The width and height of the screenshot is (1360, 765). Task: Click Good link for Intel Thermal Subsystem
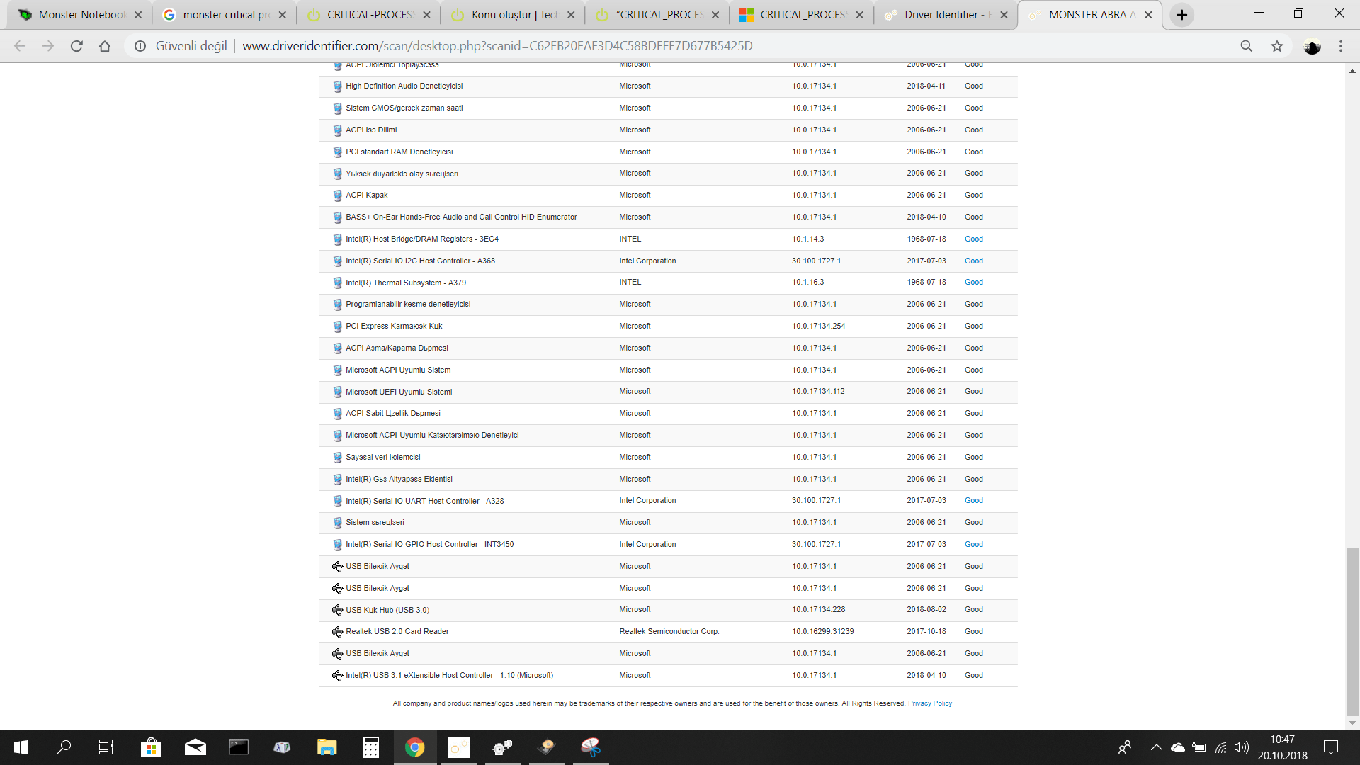(x=973, y=283)
